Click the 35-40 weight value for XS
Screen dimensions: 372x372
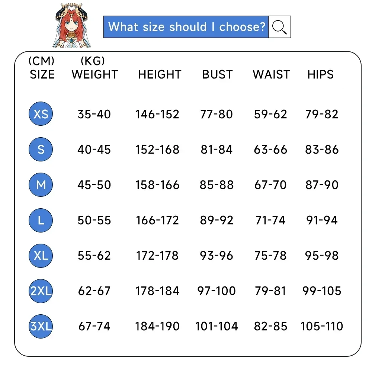(94, 114)
